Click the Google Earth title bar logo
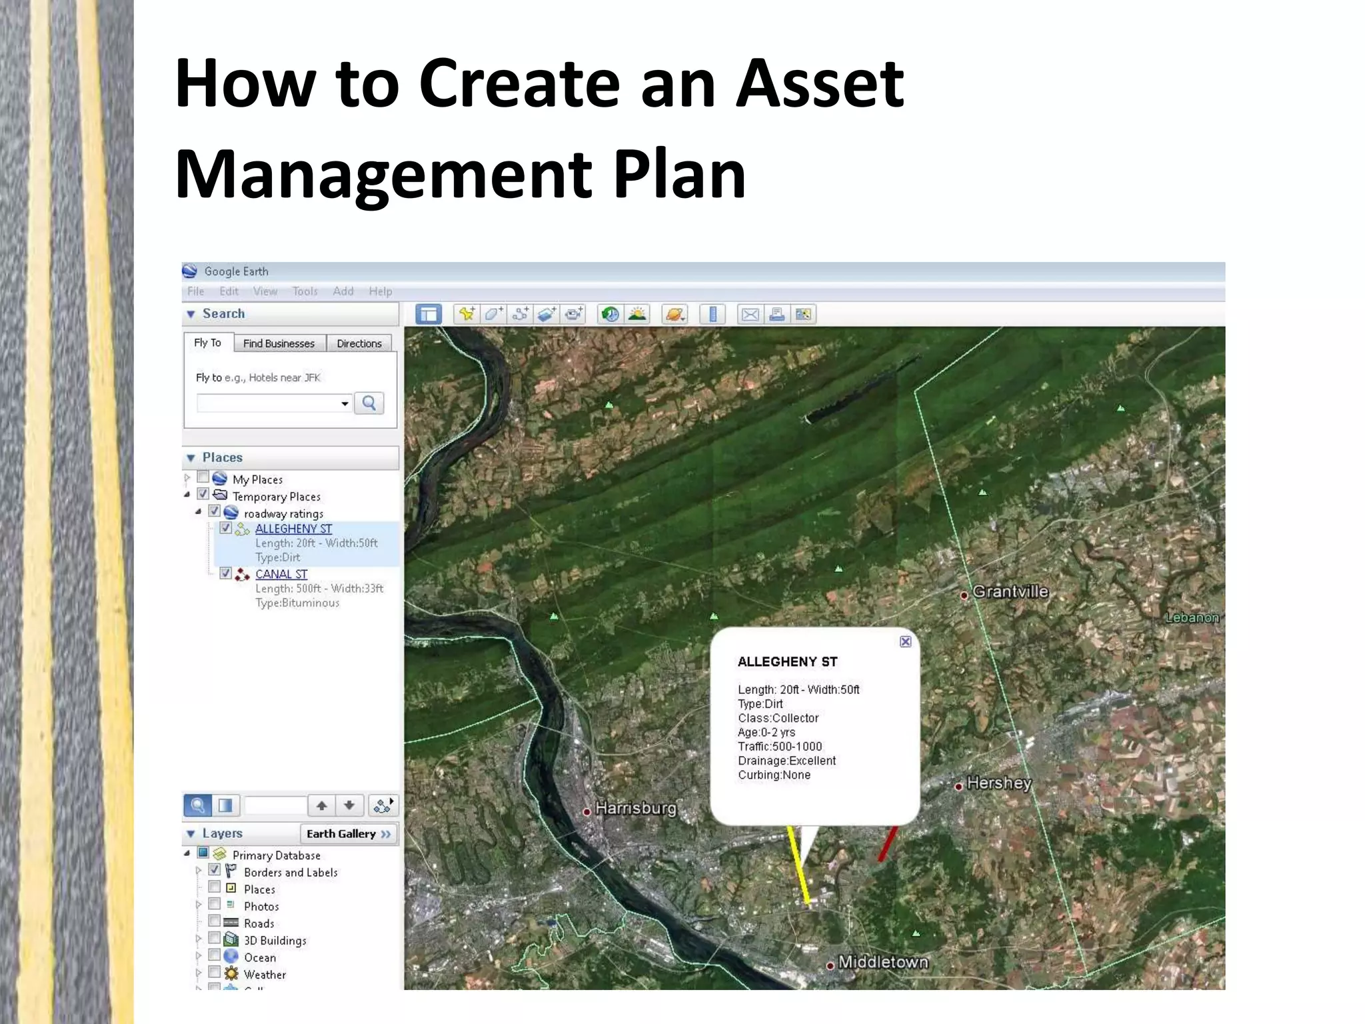Screen dimensions: 1365x1024 tap(190, 271)
